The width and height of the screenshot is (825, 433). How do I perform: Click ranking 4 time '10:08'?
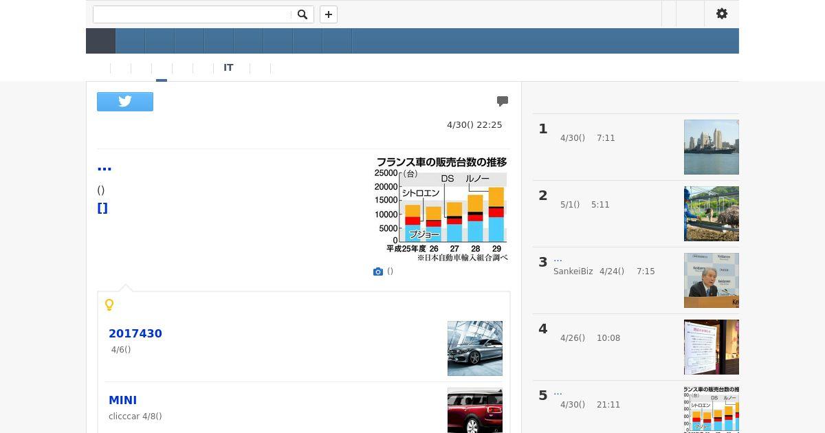(608, 338)
